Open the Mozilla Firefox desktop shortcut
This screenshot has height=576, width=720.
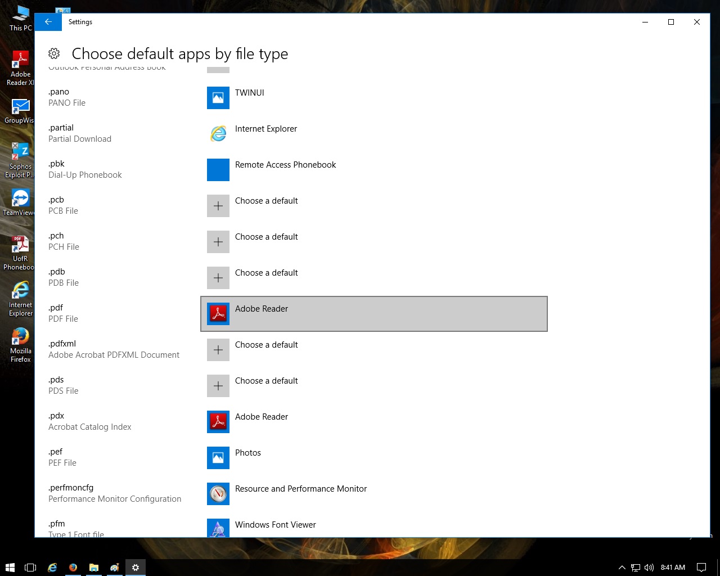pyautogui.click(x=20, y=345)
